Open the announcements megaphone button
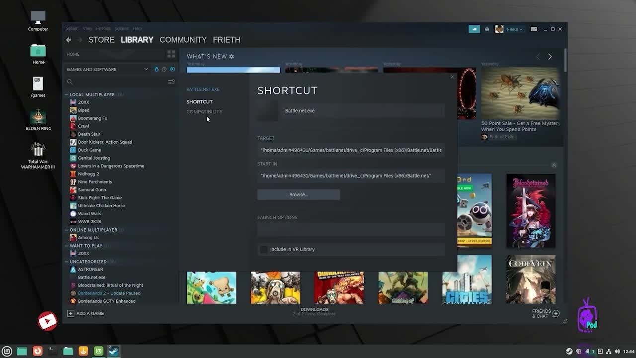This screenshot has width=636, height=358. (474, 29)
